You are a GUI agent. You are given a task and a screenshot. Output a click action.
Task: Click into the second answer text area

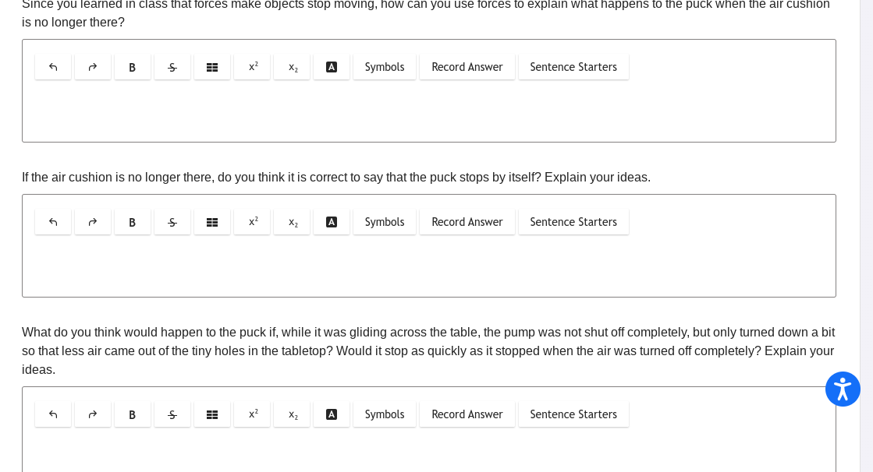pyautogui.click(x=429, y=266)
